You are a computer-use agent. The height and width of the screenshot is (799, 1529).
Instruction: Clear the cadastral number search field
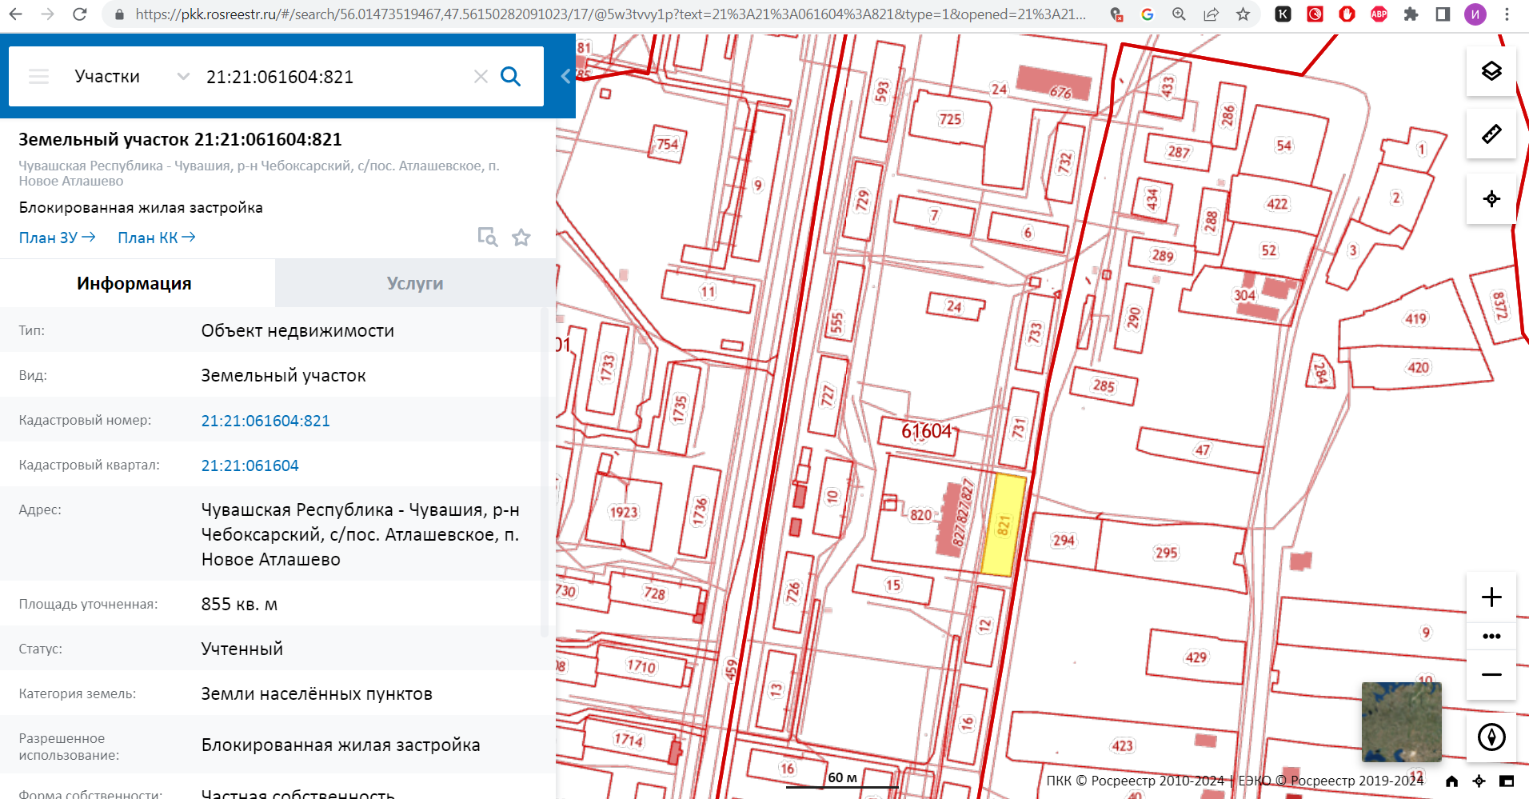(481, 77)
